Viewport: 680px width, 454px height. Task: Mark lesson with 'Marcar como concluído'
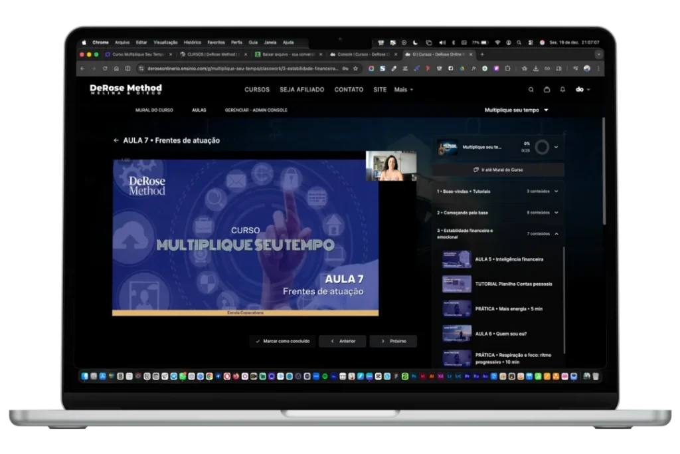pyautogui.click(x=282, y=341)
